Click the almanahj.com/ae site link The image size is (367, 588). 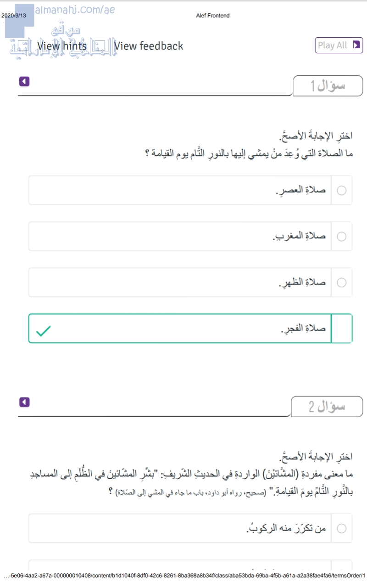81,10
